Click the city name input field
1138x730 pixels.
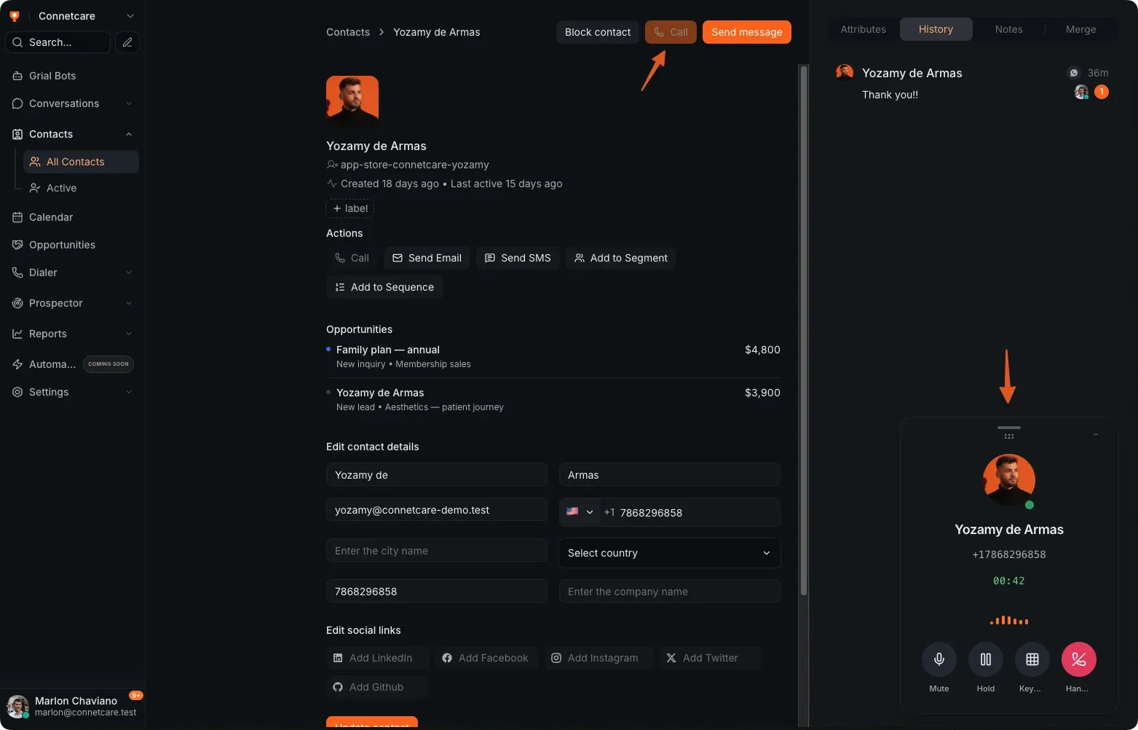click(x=437, y=551)
